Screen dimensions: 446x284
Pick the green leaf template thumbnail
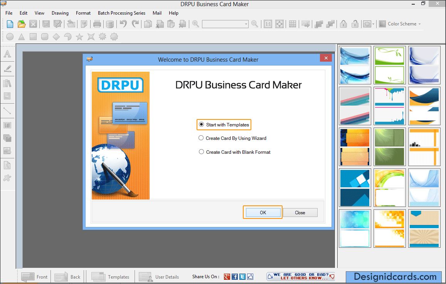pos(389,65)
